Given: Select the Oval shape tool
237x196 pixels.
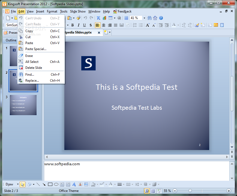Looking at the screenshot, I should point(56,184).
